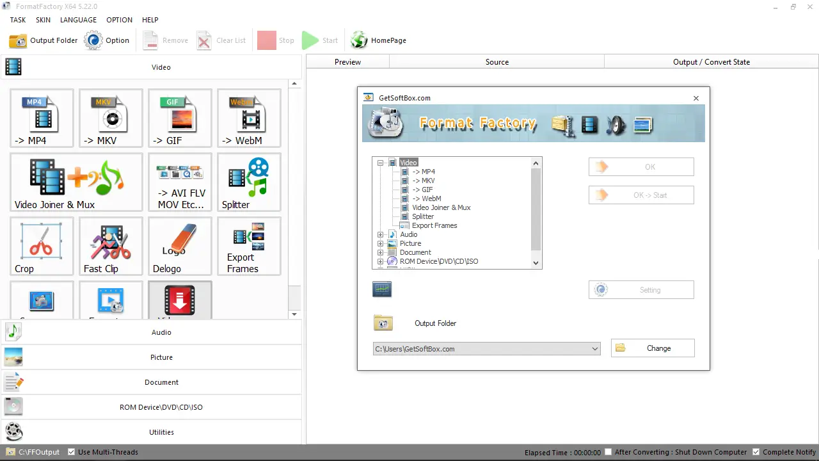The width and height of the screenshot is (819, 461).
Task: Click the Change output folder button
Action: click(x=653, y=348)
